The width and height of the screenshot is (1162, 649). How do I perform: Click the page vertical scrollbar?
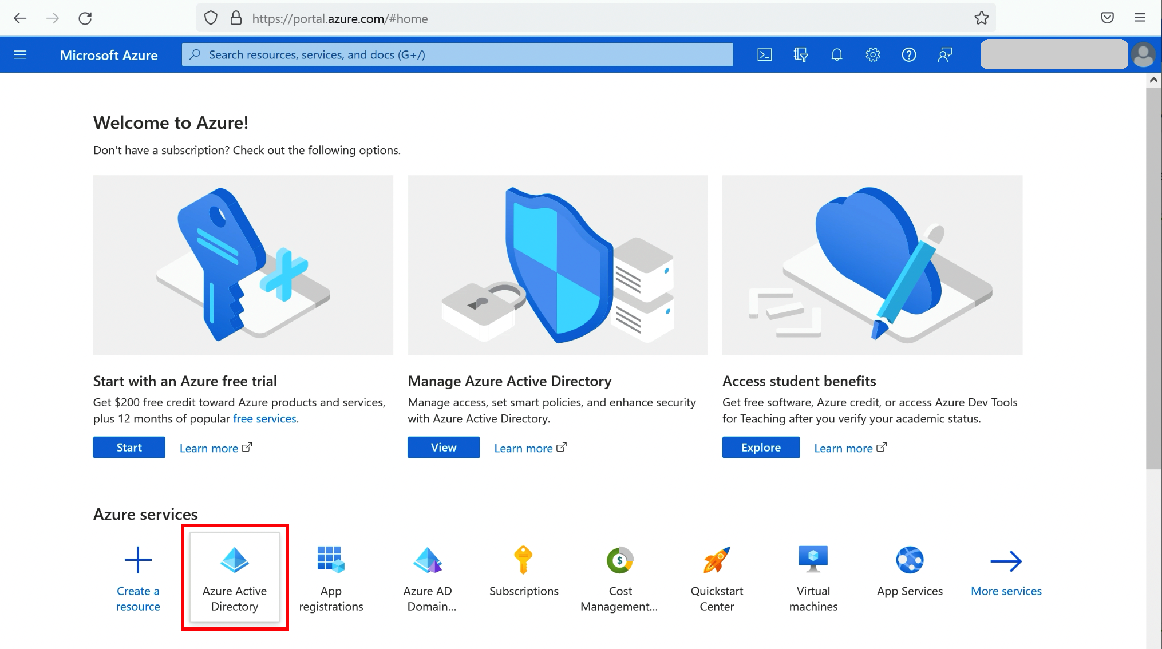1153,275
